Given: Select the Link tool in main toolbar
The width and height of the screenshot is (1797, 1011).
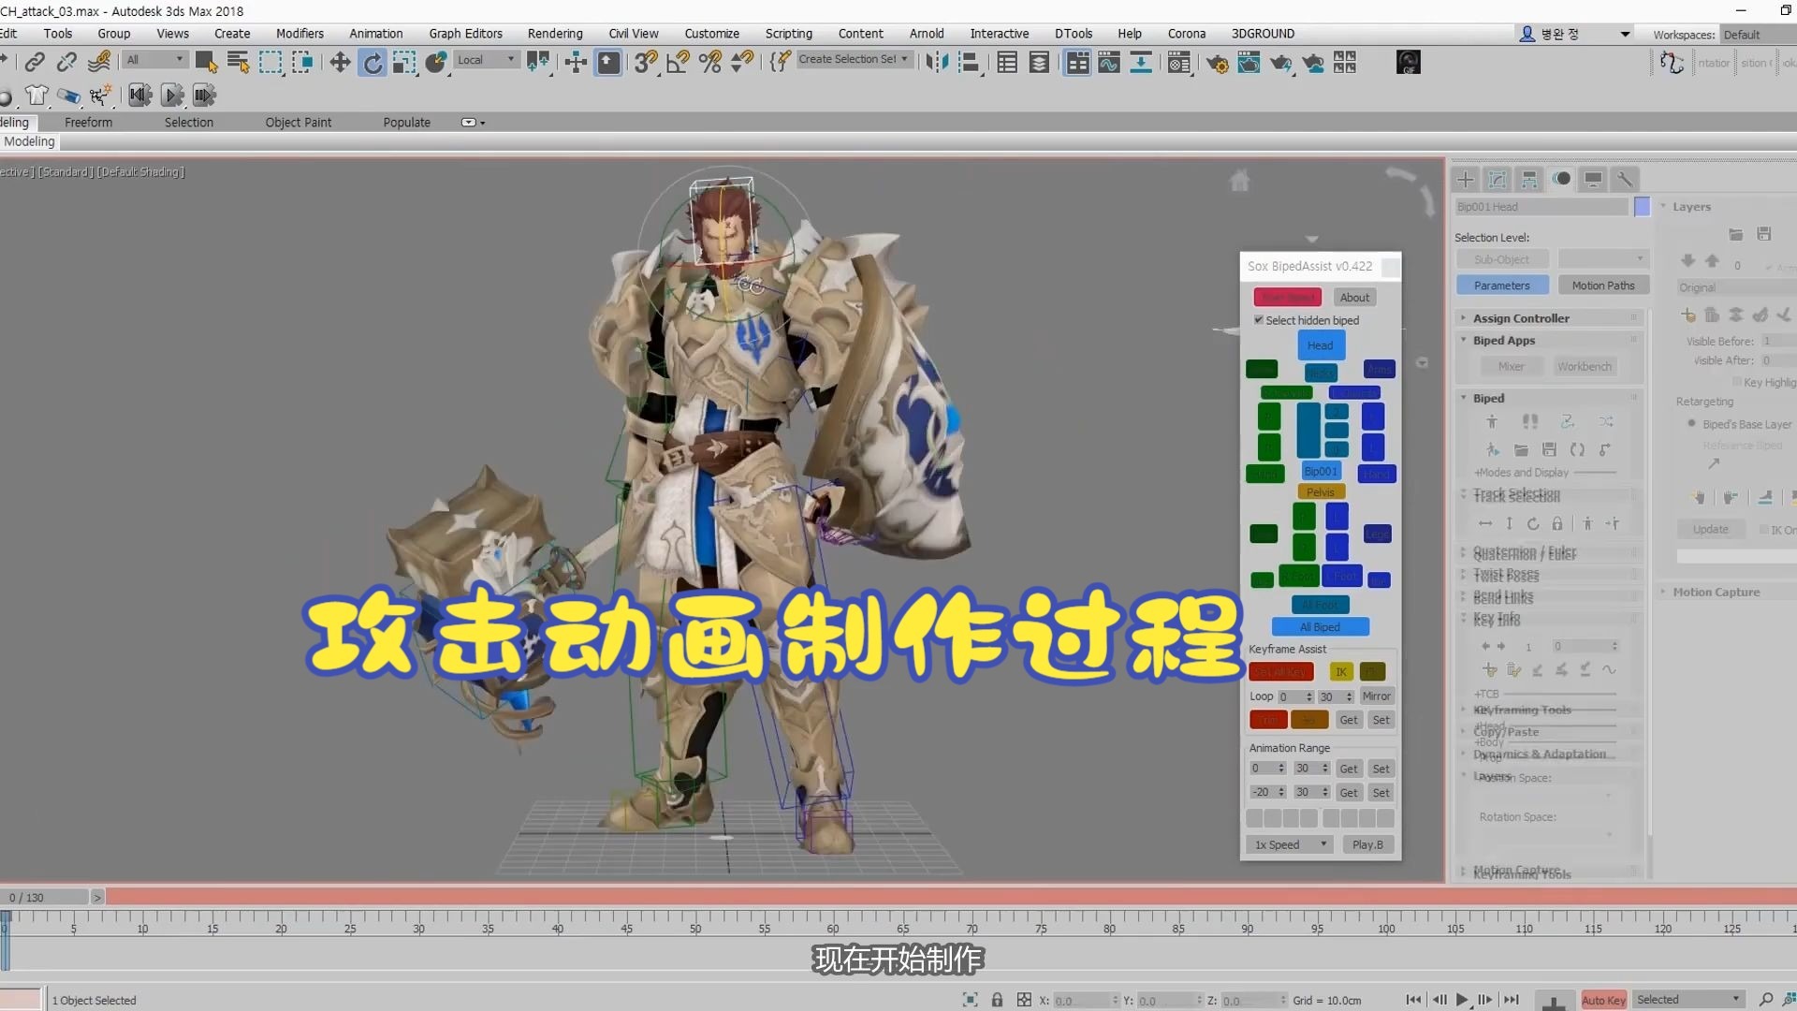Looking at the screenshot, I should pyautogui.click(x=35, y=63).
